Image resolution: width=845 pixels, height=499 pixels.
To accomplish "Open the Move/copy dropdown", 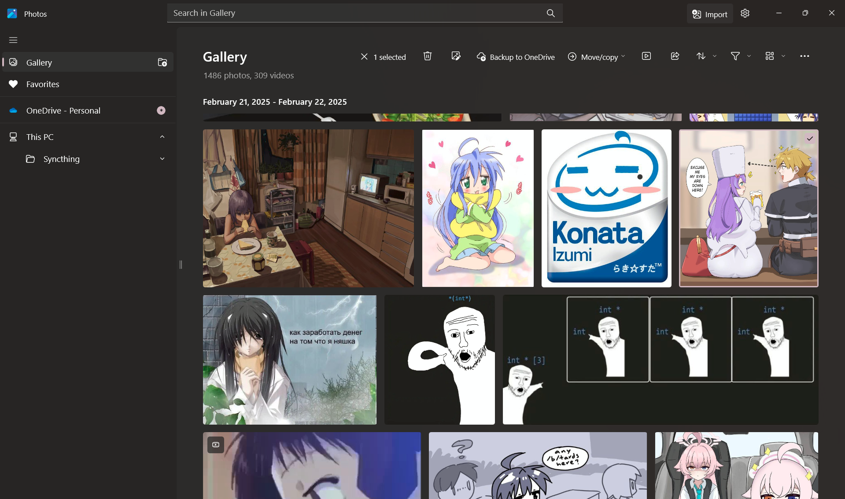I will point(597,57).
